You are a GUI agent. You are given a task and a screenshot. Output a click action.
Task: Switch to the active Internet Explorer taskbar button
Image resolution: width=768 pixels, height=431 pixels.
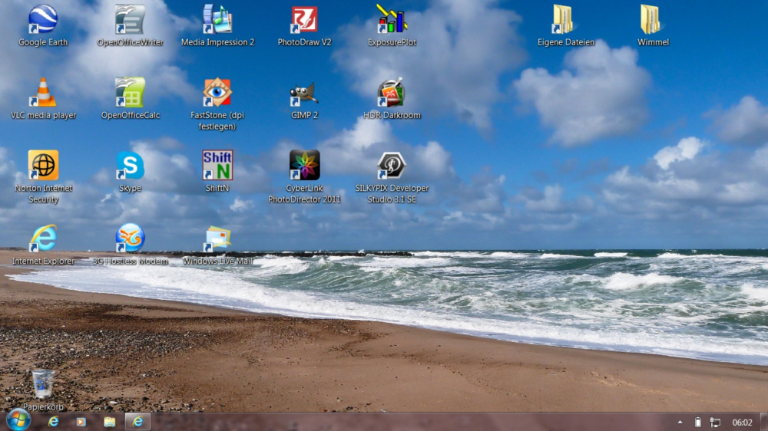tap(137, 421)
